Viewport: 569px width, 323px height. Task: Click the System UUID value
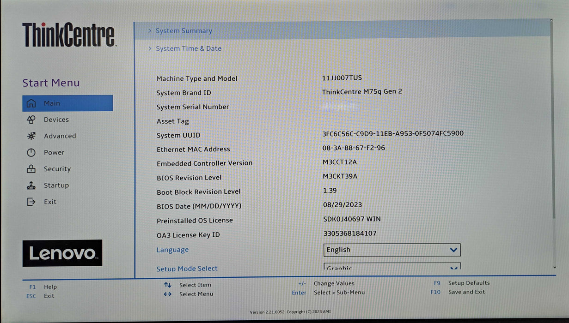tap(393, 133)
